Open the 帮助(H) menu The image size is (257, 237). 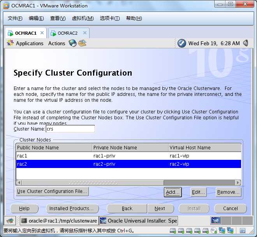click(x=134, y=18)
